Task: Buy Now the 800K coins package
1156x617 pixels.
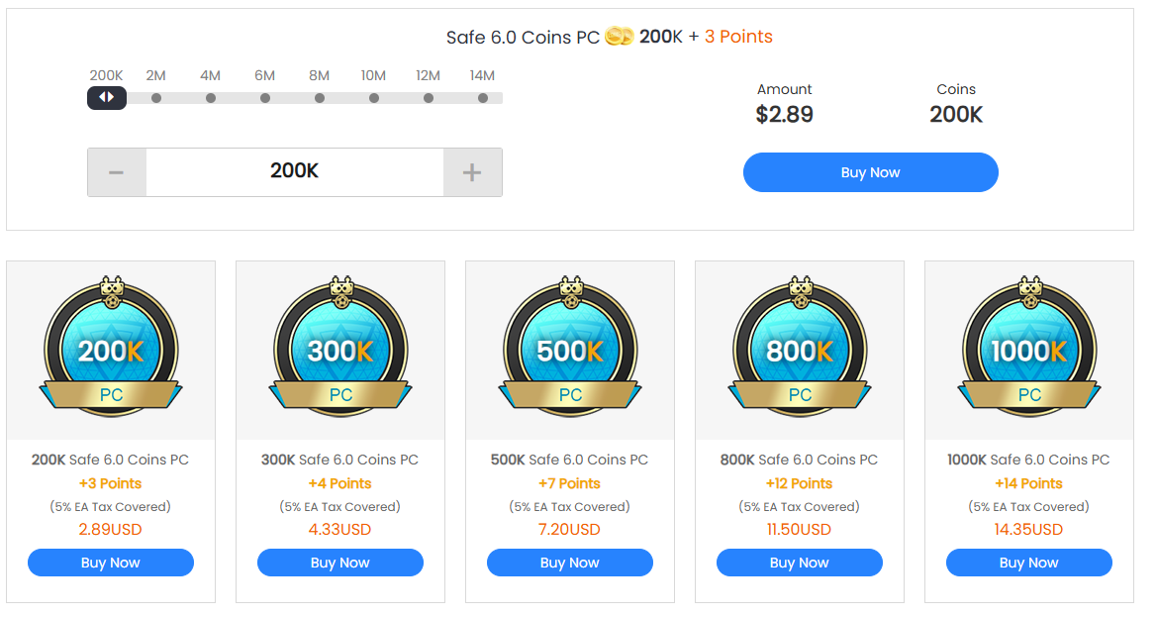Action: tap(800, 563)
